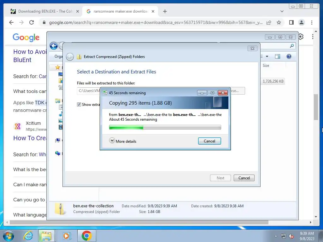Expand the What language question
This screenshot has height=242, width=323.
30,215
